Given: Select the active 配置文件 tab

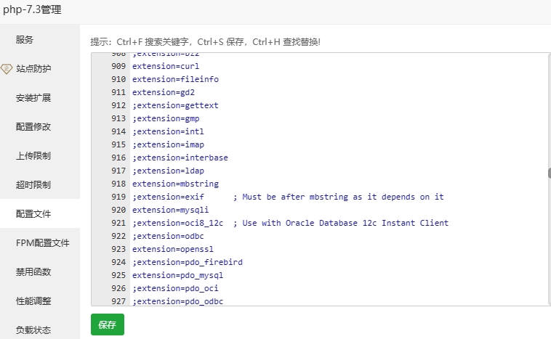Looking at the screenshot, I should 33,214.
